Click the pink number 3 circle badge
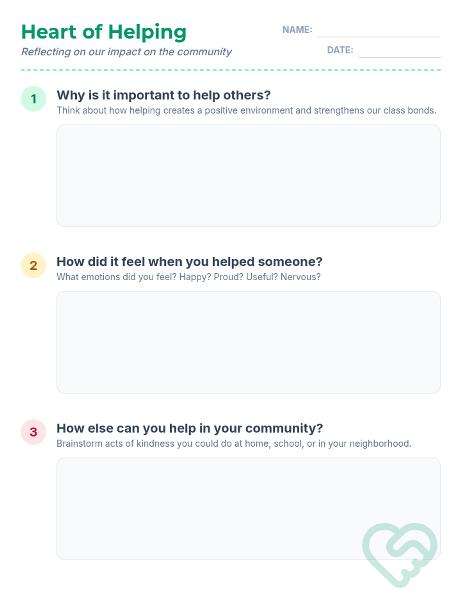 33,432
